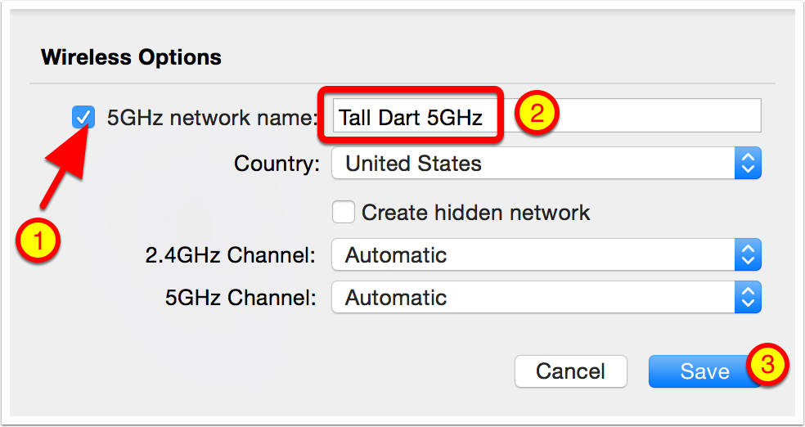Click the Wireless Options section heading
805x427 pixels.
131,57
